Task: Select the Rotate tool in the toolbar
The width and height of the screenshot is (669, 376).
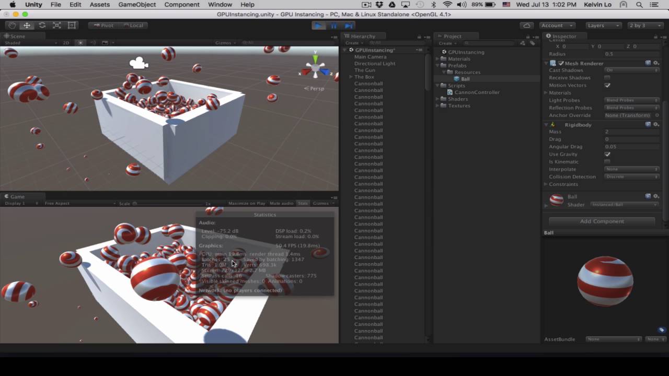Action: coord(42,25)
